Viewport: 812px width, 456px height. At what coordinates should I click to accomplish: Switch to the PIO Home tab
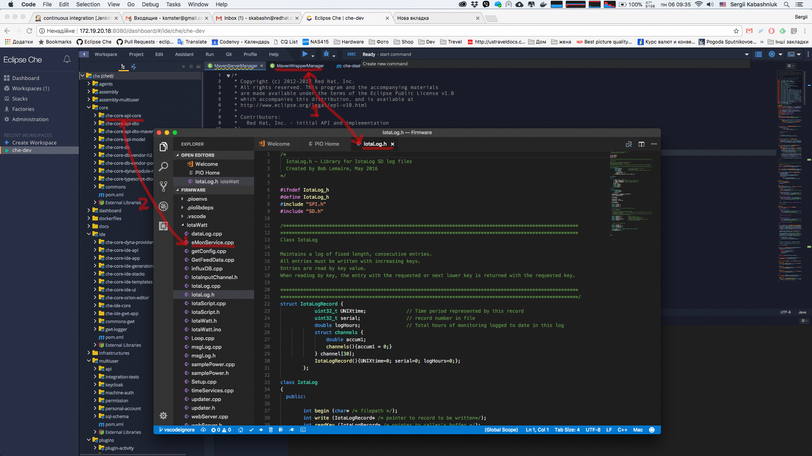pyautogui.click(x=326, y=144)
